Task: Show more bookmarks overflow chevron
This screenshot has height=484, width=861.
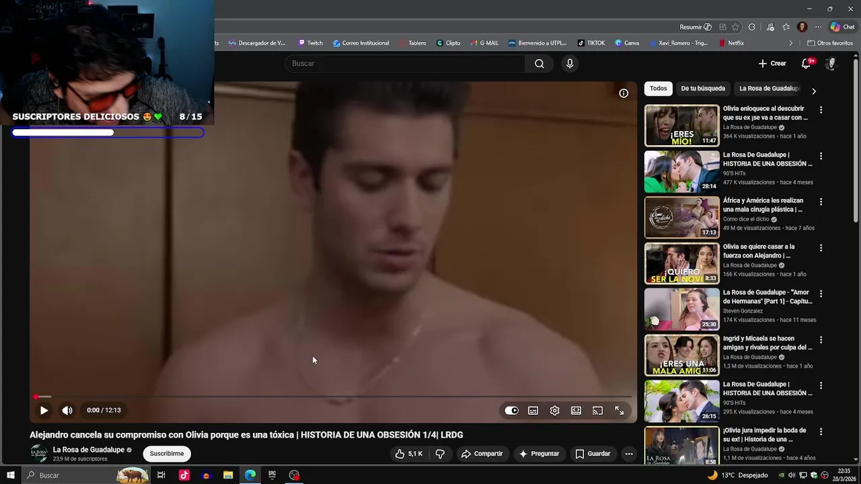Action: click(791, 43)
